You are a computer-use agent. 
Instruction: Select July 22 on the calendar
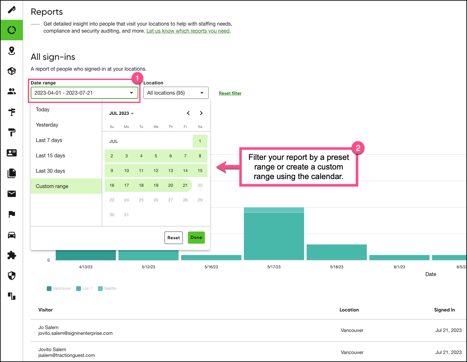click(x=200, y=185)
